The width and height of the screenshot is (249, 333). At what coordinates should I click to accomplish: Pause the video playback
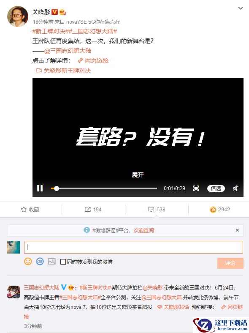[x=40, y=188]
